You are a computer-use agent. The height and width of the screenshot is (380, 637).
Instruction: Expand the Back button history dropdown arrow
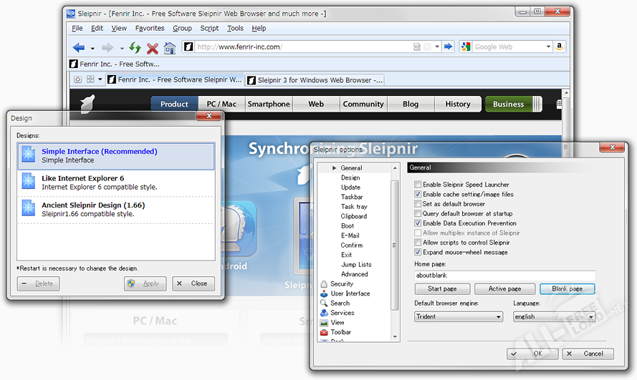(92, 48)
